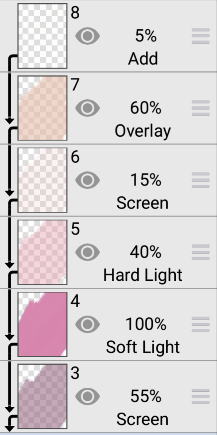Hide layer 6 Screen with eye icon
The image size is (217, 435).
(87, 180)
